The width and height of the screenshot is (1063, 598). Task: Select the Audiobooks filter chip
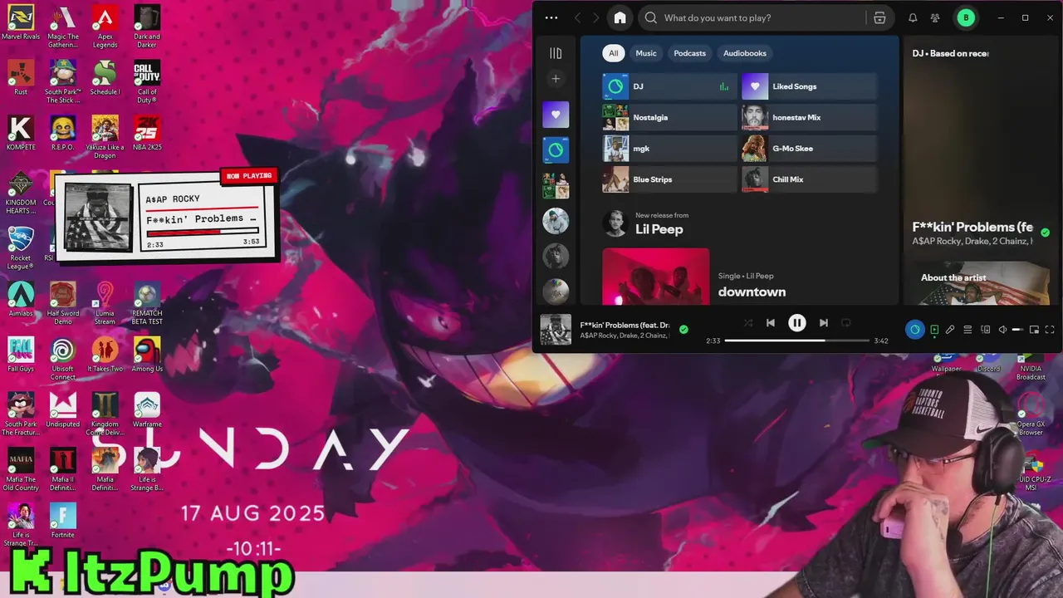(x=745, y=53)
